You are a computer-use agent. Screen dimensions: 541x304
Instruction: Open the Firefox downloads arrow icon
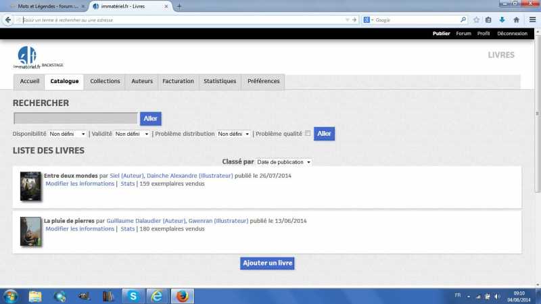502,20
